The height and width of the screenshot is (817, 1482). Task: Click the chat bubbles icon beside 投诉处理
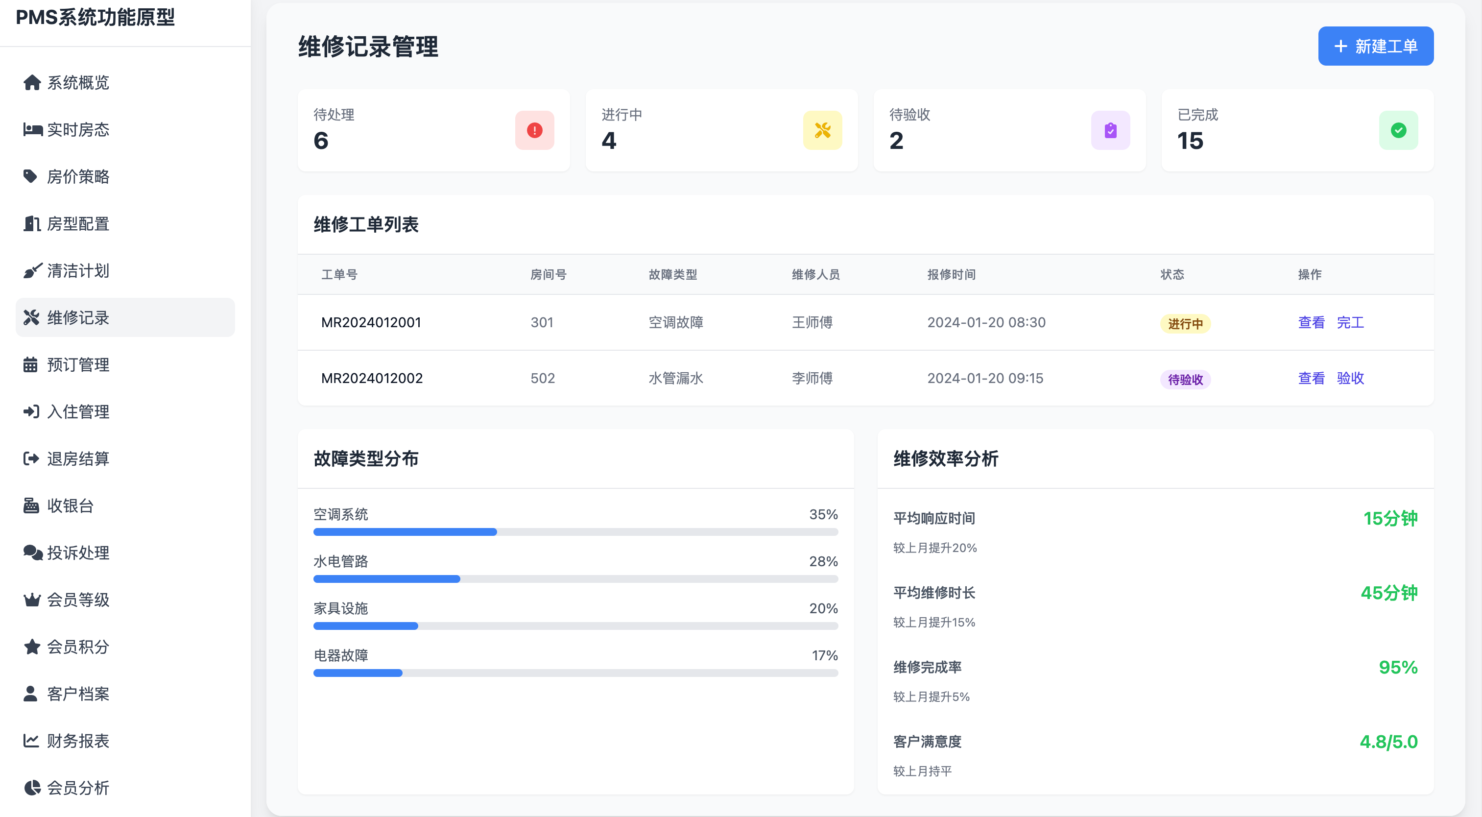point(33,553)
